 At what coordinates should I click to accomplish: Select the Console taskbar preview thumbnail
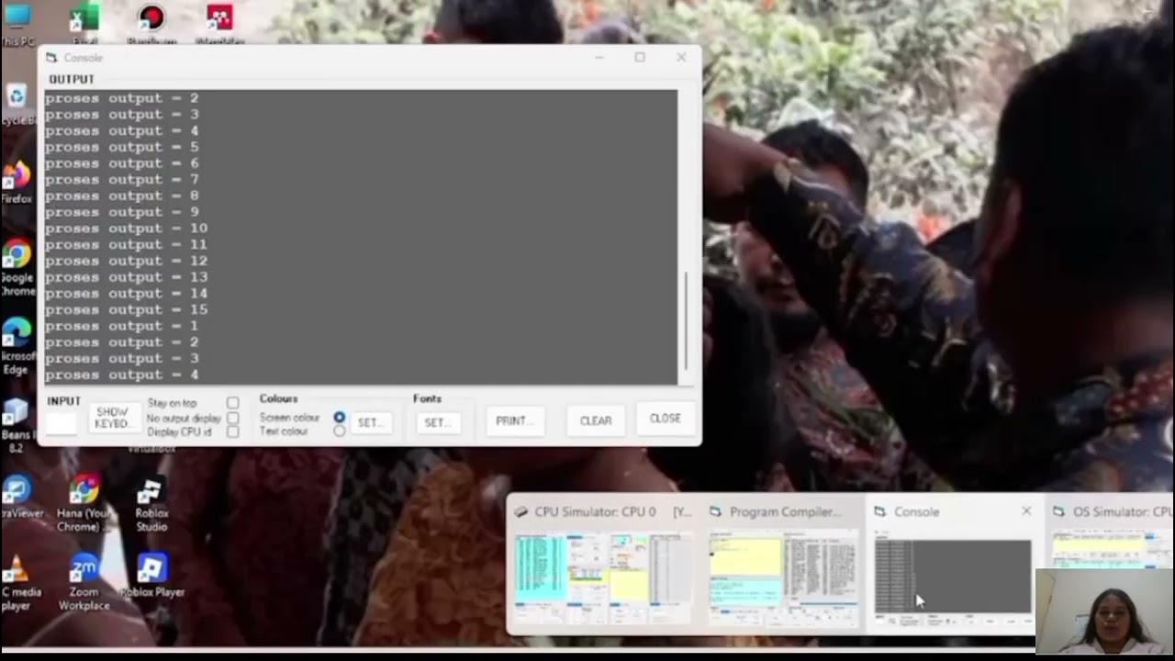[952, 577]
